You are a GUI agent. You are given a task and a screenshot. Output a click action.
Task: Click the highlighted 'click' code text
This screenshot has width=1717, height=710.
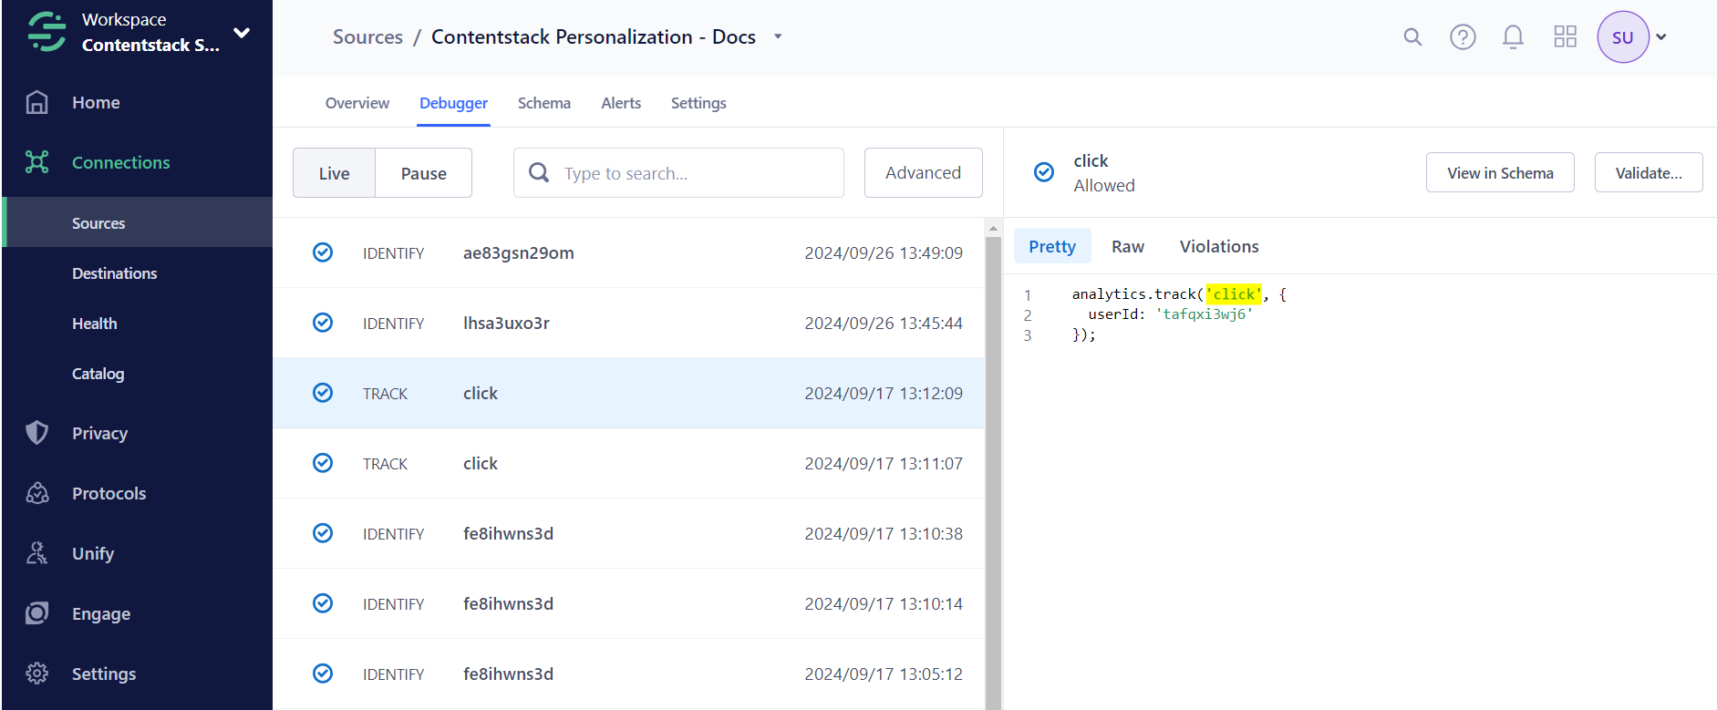(x=1234, y=293)
